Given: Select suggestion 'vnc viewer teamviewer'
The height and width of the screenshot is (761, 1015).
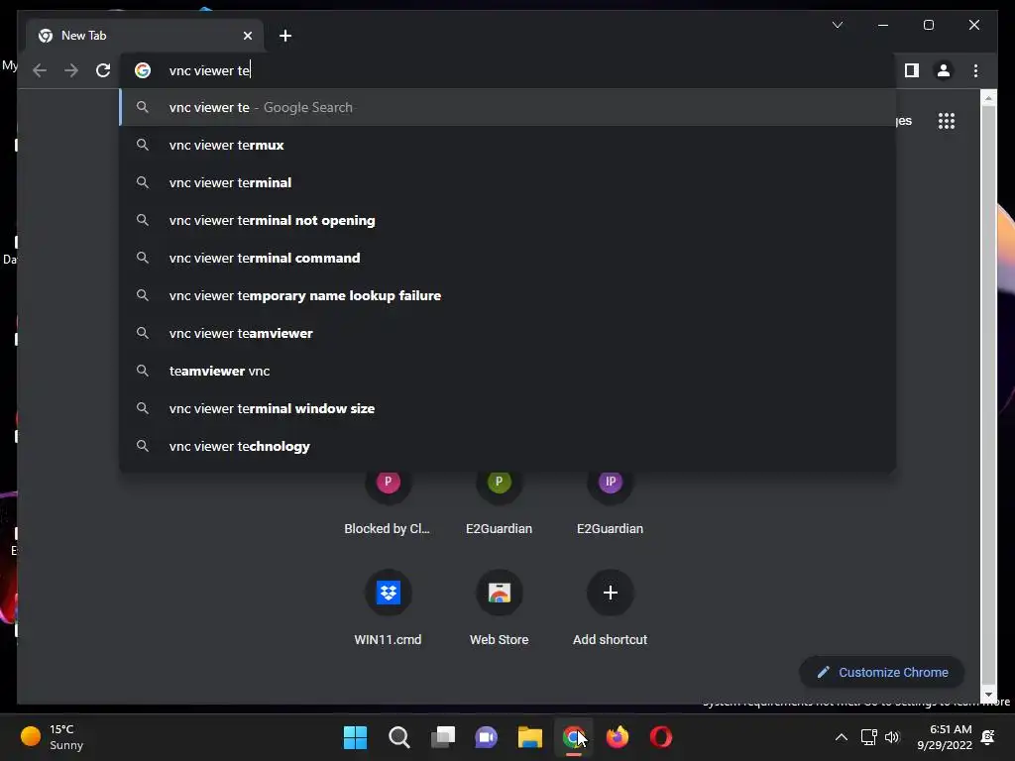Looking at the screenshot, I should 508,333.
